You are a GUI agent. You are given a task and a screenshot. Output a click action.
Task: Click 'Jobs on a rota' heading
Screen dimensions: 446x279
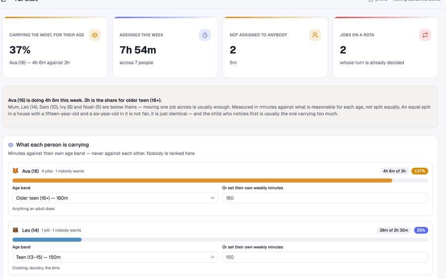click(x=357, y=35)
